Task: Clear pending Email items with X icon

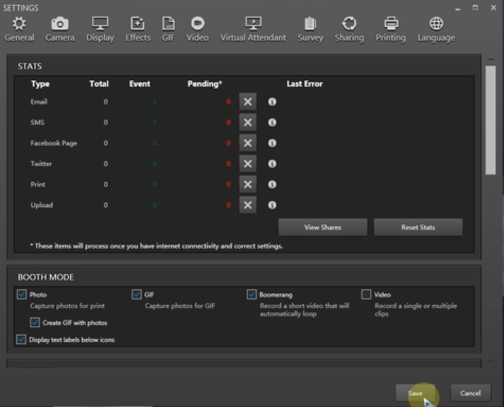Action: [247, 102]
